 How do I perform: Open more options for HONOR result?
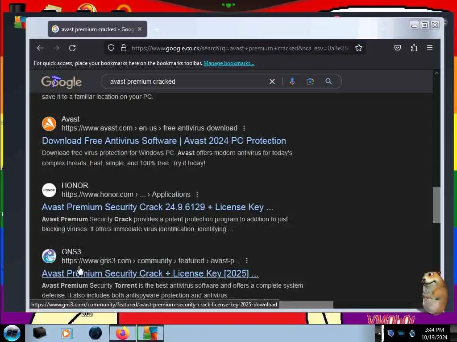pyautogui.click(x=197, y=195)
